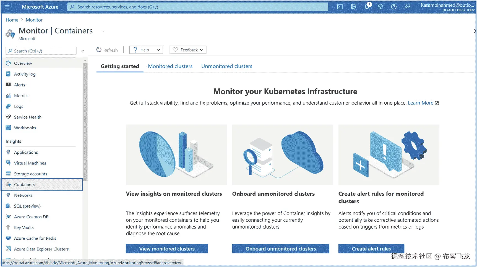This screenshot has height=267, width=477.
Task: Open the Azure portal hamburger menu
Action: point(7,7)
